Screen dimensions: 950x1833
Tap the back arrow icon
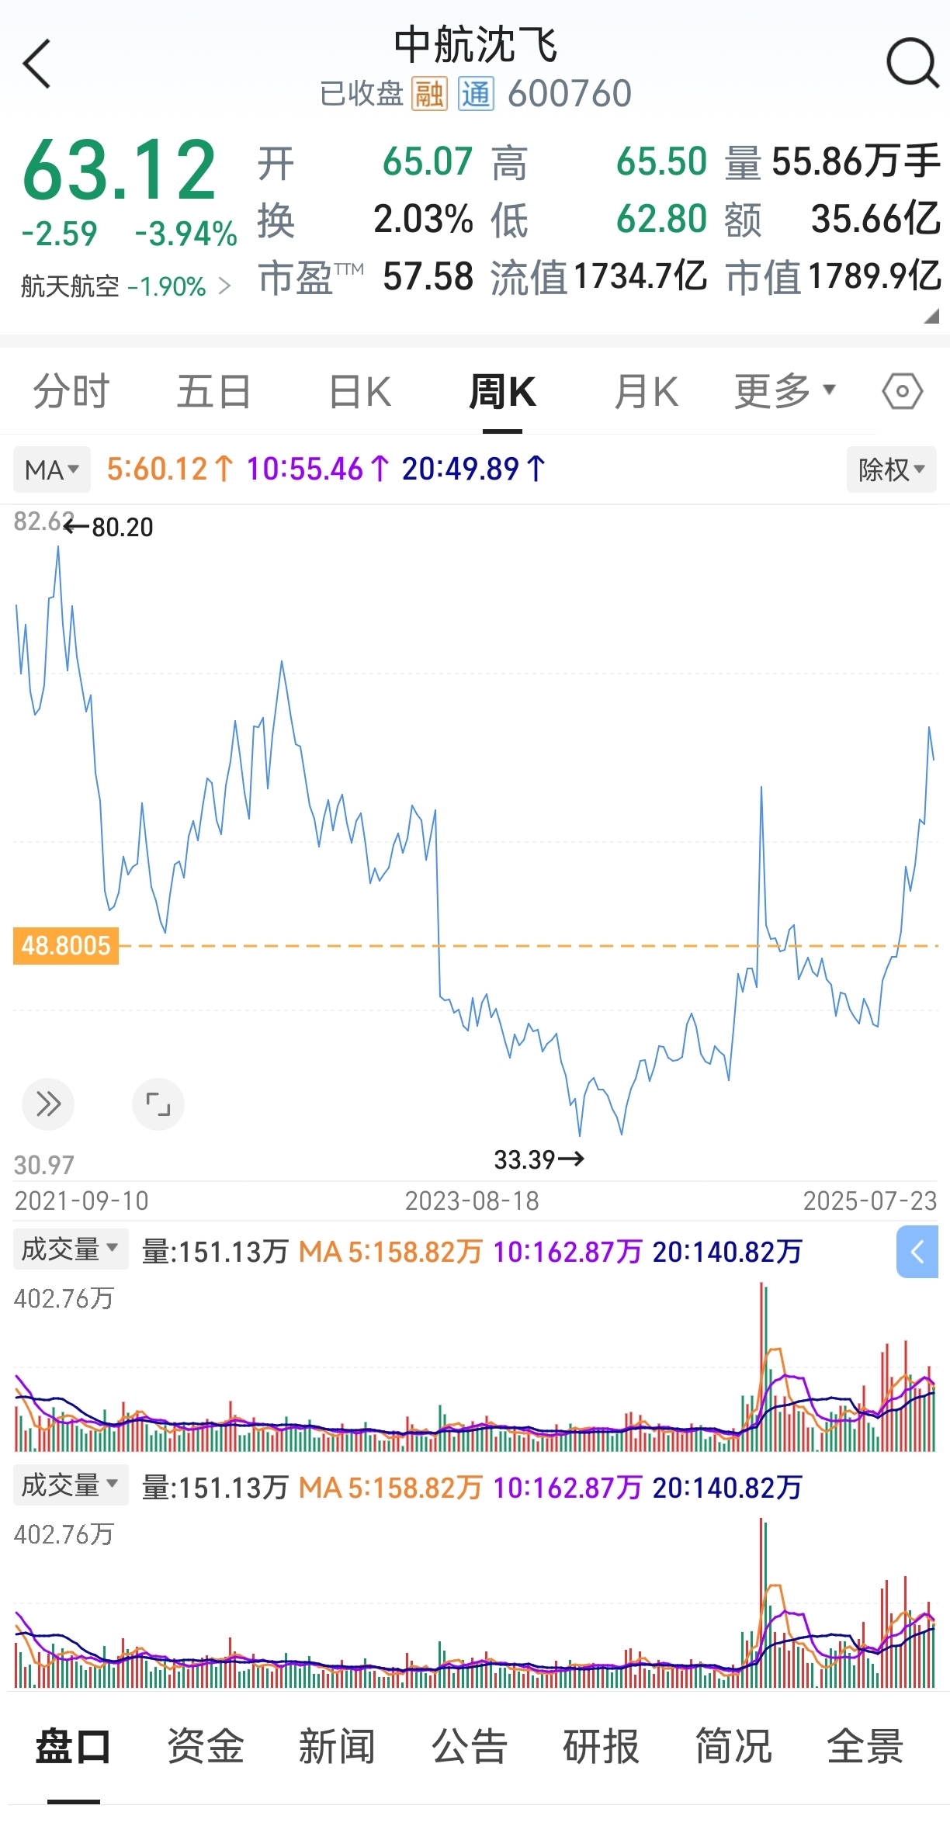pyautogui.click(x=36, y=64)
